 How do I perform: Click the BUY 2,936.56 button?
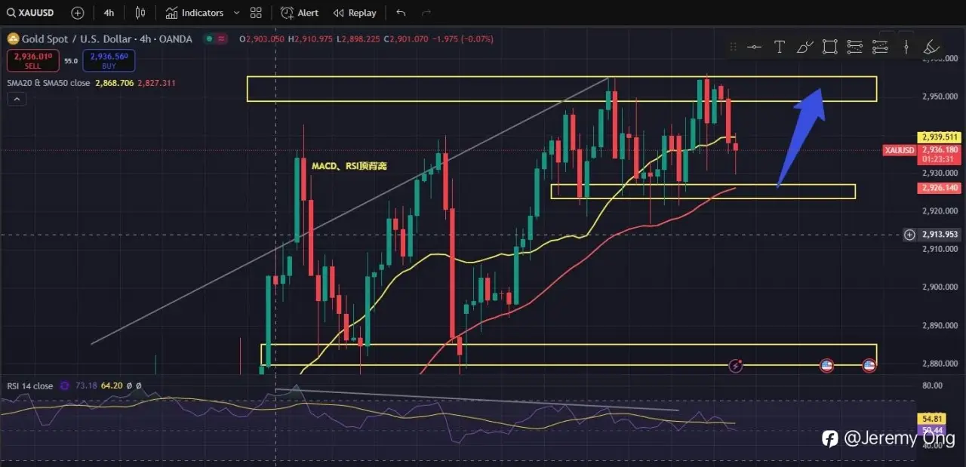(x=109, y=60)
